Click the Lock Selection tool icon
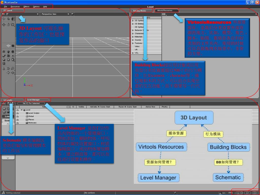Screen dimensions: 260x195 pyautogui.click(x=8, y=19)
